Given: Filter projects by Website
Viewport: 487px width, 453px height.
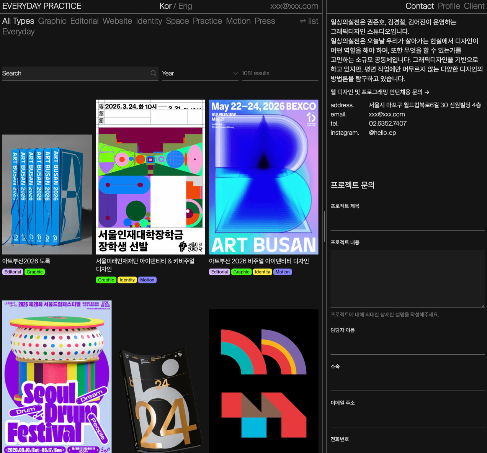Looking at the screenshot, I should point(117,21).
